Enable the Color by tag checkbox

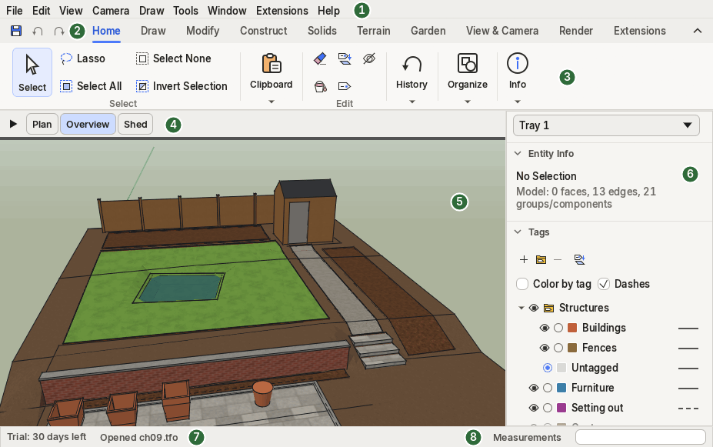pyautogui.click(x=522, y=284)
